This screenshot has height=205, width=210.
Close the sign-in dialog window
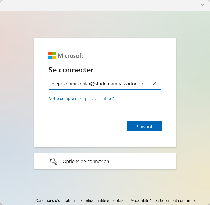click(x=203, y=5)
